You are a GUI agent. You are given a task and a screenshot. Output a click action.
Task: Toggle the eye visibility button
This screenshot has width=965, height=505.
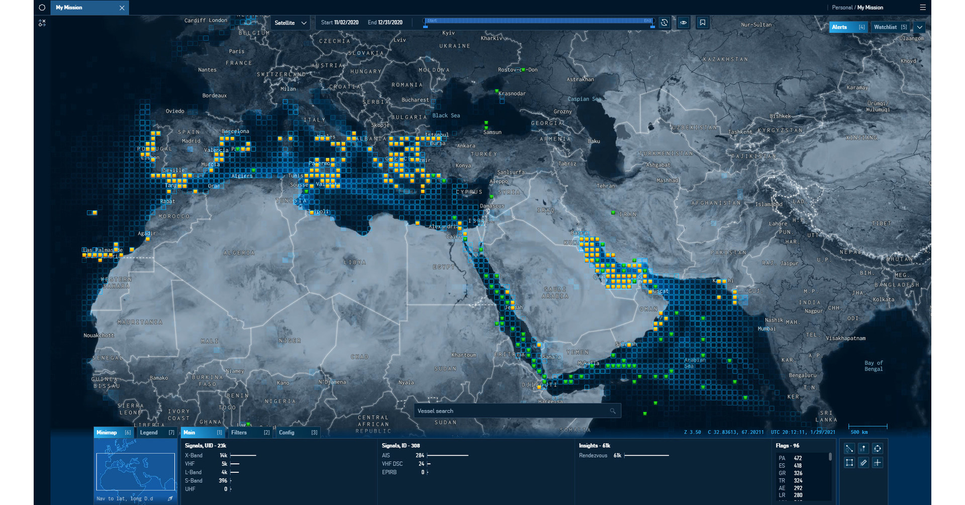(683, 23)
